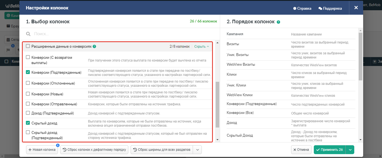Check Конверсии (Новые)
Screen dimensions: 382x158
coord(28,94)
